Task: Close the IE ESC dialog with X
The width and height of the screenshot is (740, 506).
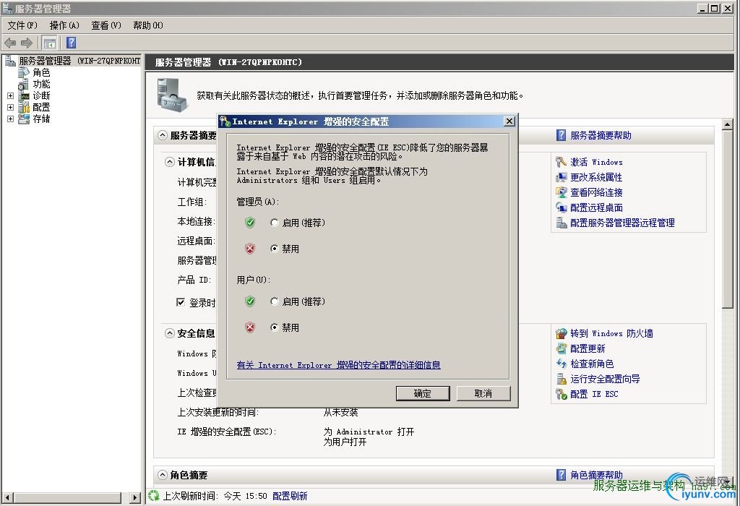Action: coord(509,121)
